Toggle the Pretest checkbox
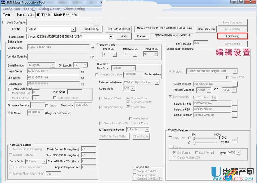Viewport: 257px width, 183px height. [x=170, y=71]
